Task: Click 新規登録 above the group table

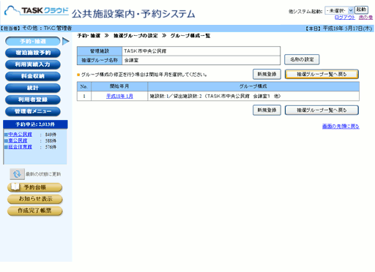Action: [267, 74]
